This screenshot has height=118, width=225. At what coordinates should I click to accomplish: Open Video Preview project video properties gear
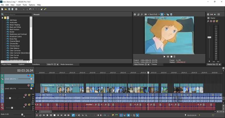(135, 14)
